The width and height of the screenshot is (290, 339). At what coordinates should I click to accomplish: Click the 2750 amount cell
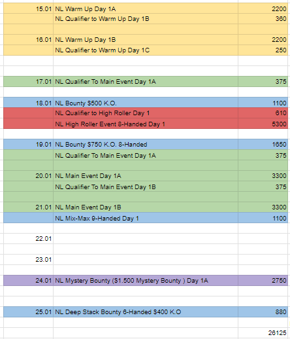[263, 281]
